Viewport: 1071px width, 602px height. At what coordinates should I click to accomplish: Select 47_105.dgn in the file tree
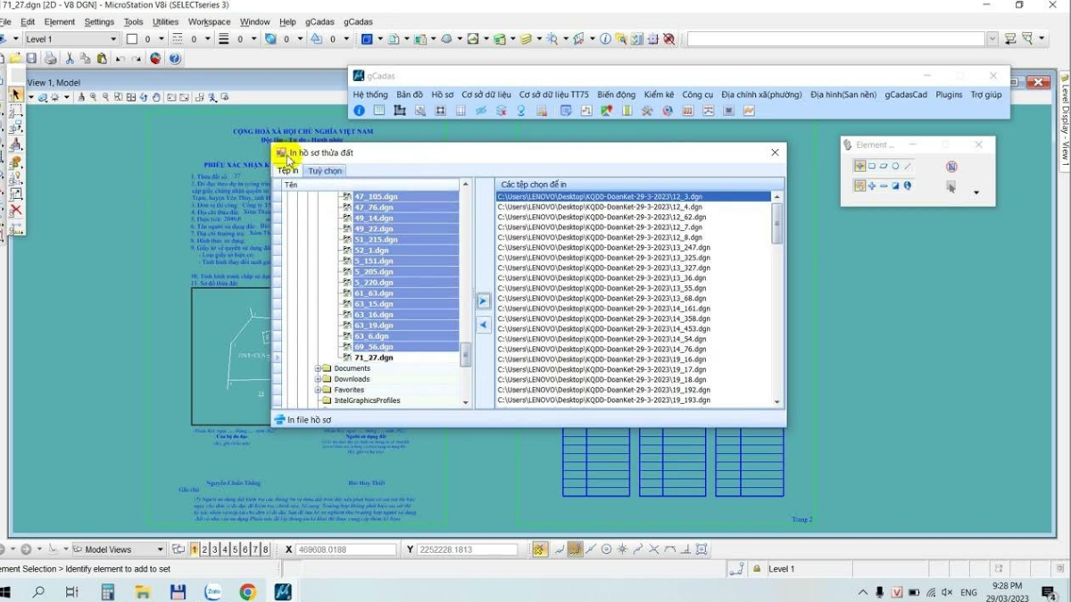375,196
